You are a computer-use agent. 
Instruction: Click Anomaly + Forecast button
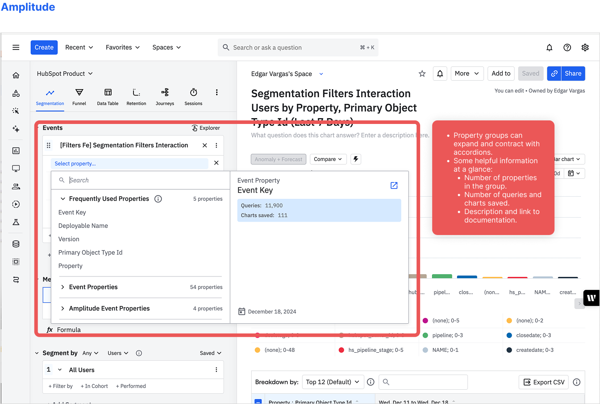click(x=279, y=159)
